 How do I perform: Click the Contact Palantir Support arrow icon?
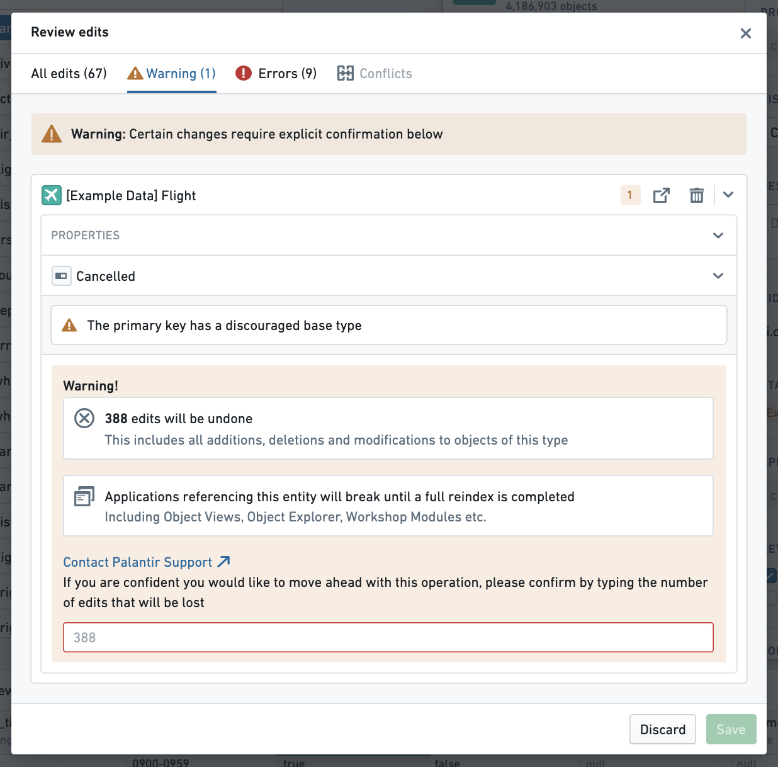223,561
